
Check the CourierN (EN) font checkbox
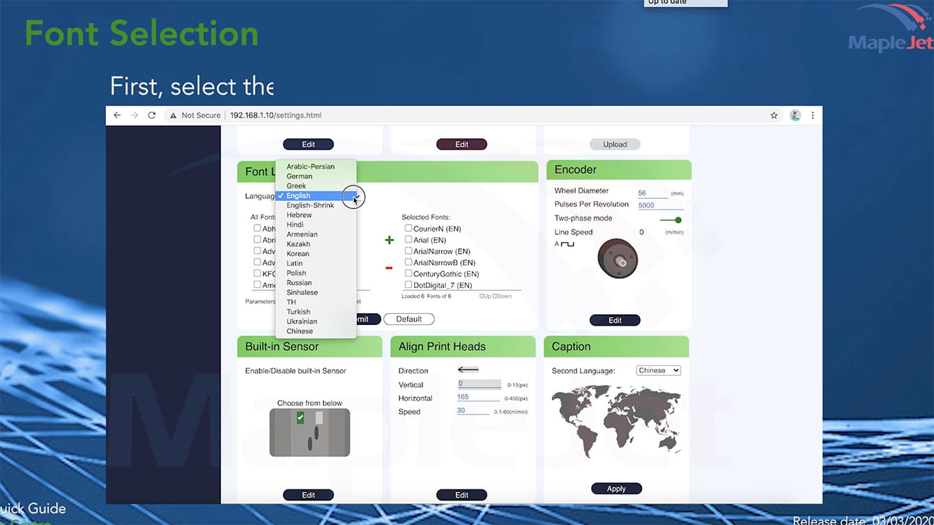coord(408,228)
